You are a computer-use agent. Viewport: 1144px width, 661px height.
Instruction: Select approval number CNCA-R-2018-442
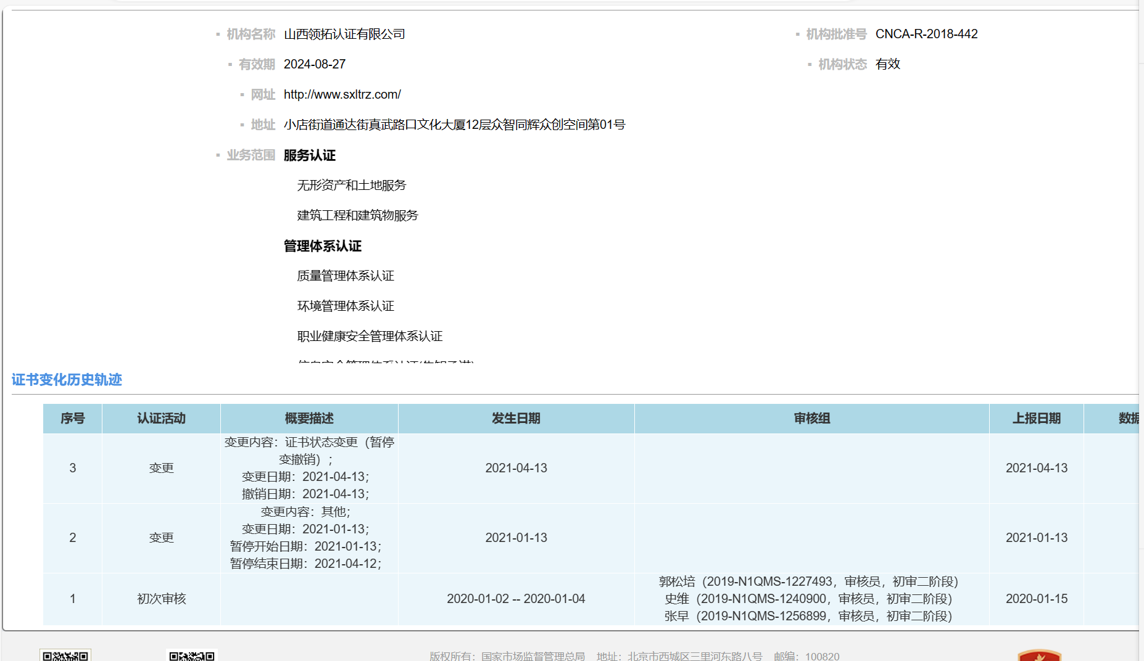[x=926, y=34]
